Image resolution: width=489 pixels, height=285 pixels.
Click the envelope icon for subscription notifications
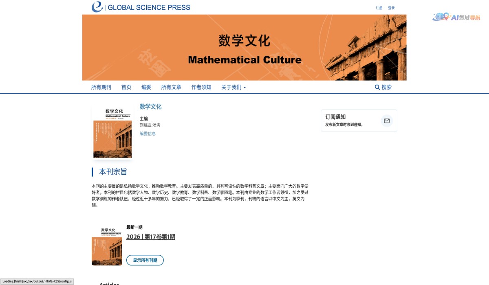click(x=386, y=121)
